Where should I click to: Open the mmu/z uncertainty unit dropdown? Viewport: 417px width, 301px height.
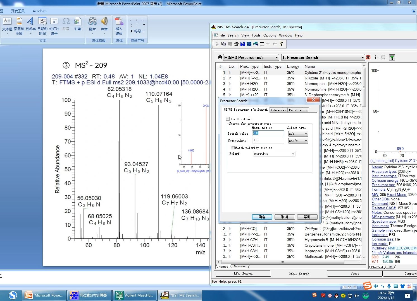click(x=306, y=141)
